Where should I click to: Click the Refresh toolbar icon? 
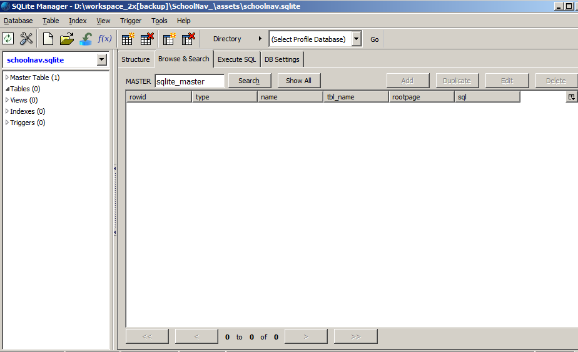point(8,39)
